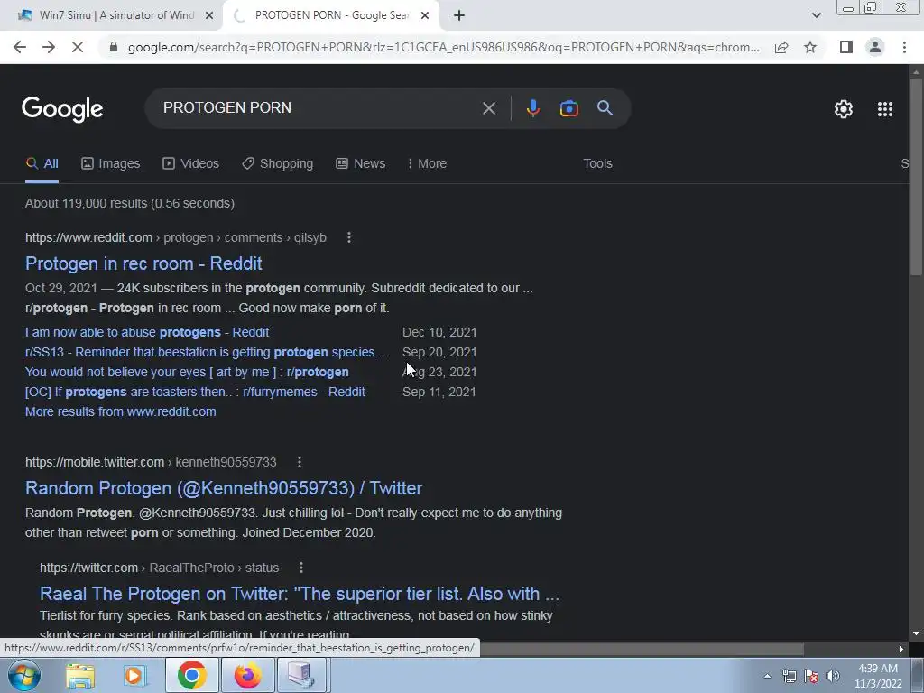The image size is (924, 693).
Task: Click the browser back arrow
Action: 20,47
